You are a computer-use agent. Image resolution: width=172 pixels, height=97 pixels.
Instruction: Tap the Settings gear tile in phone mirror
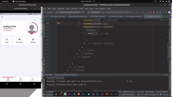(x=33, y=41)
